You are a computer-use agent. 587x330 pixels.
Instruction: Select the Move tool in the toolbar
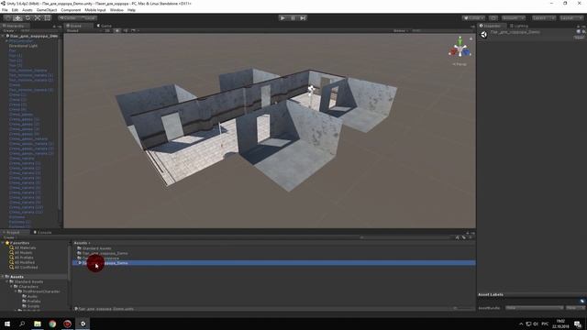(x=17, y=18)
